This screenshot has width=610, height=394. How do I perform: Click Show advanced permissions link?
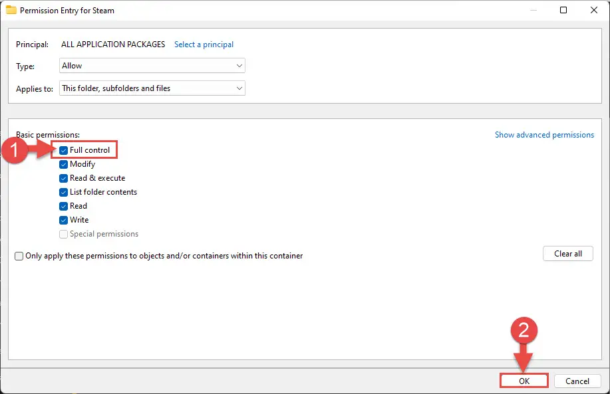(x=544, y=135)
